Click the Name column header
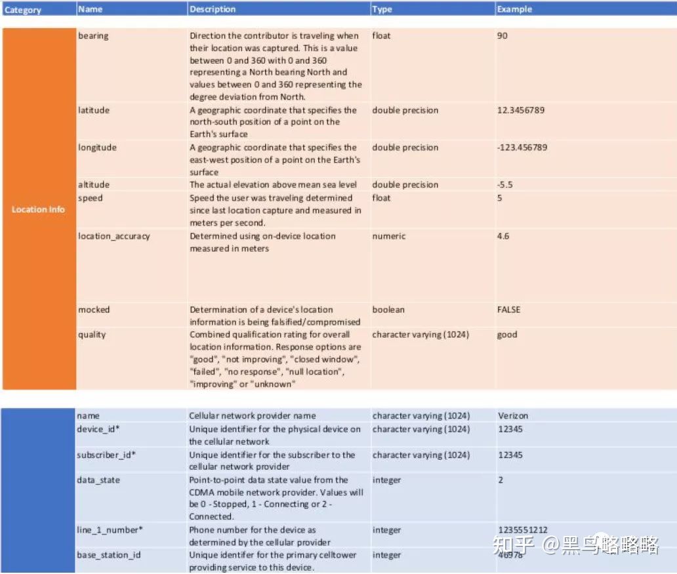Screen dimensions: 677x574 coord(91,9)
